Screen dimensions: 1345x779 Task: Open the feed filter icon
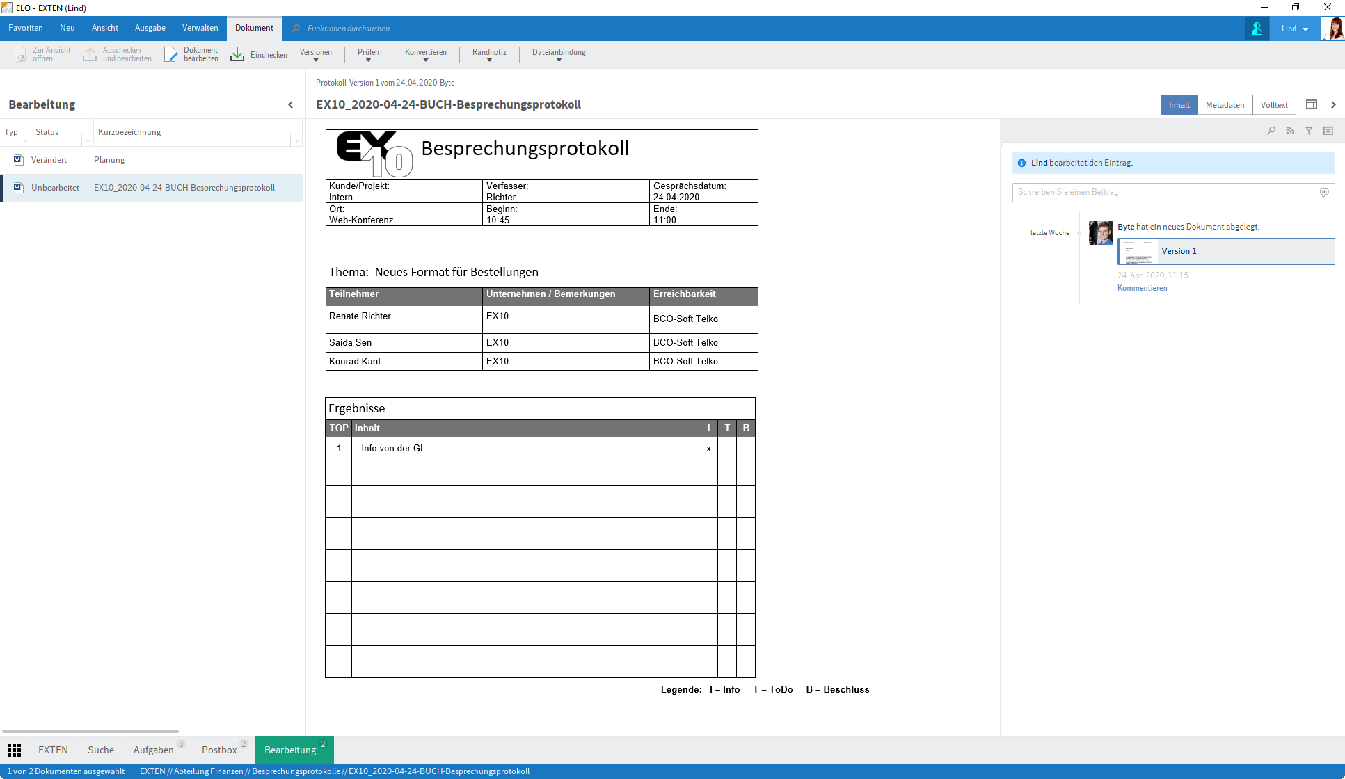point(1310,130)
